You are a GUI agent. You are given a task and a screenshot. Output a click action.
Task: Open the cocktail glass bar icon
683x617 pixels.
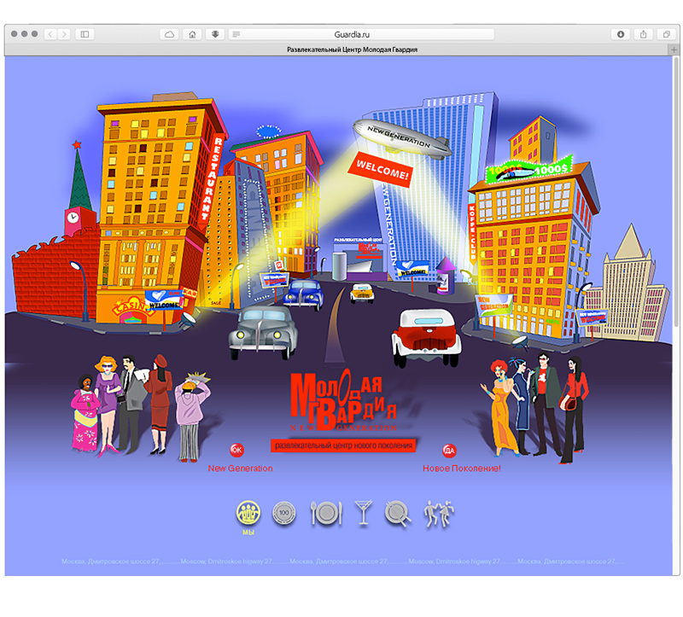364,513
